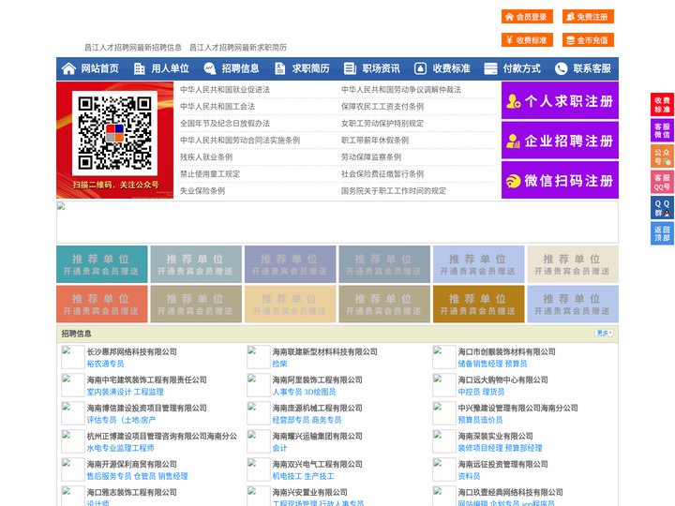Open the QQ群 side widget
The width and height of the screenshot is (675, 506).
point(662,208)
